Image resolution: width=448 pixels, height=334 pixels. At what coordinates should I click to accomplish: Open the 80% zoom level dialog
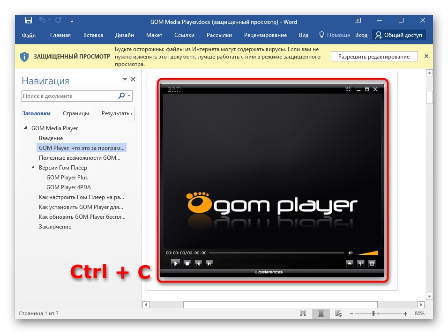point(419,314)
